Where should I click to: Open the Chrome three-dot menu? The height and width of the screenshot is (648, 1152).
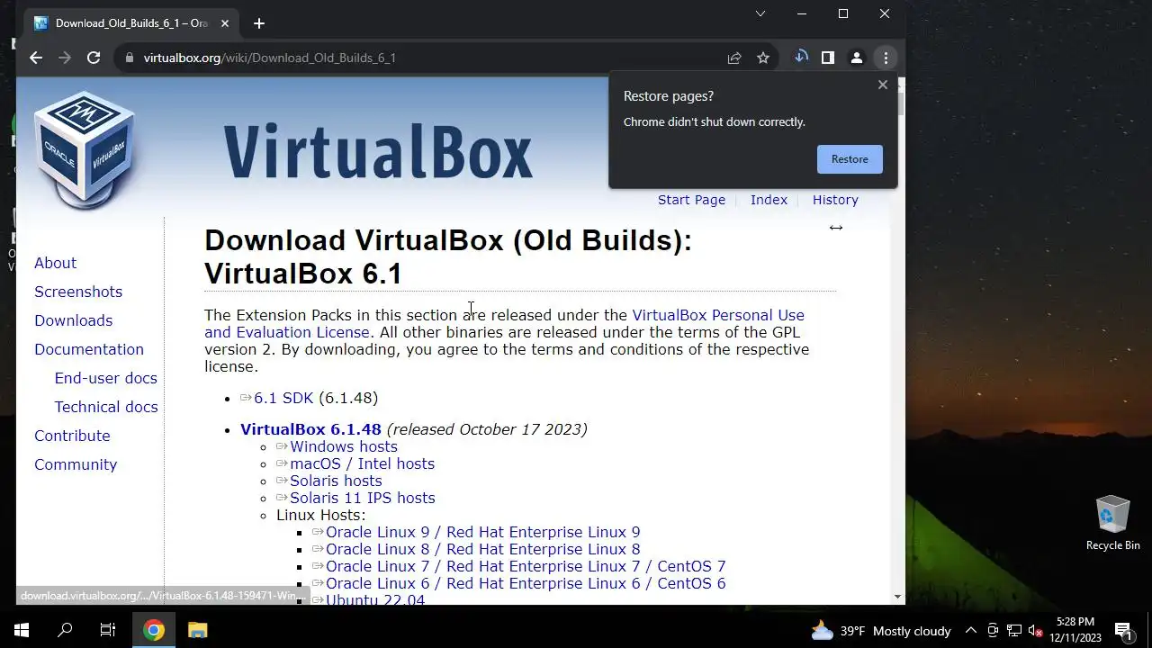click(x=886, y=58)
